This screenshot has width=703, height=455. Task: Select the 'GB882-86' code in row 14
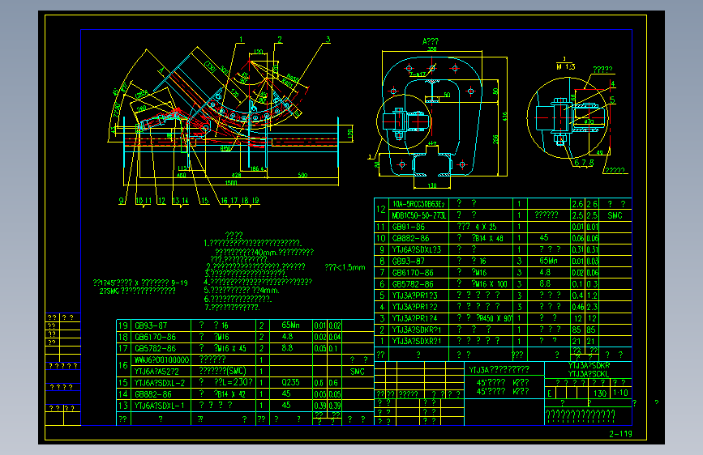(153, 394)
